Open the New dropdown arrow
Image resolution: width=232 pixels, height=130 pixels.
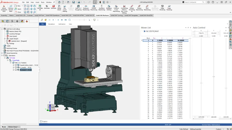point(22,6)
